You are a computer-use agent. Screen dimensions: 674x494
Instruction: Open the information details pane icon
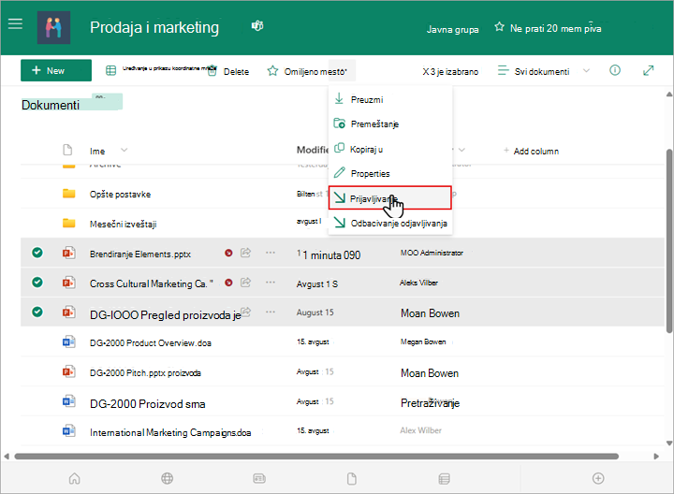615,70
